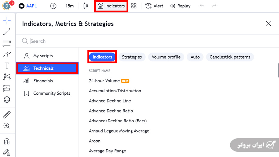Select the crosshair cursor tool
This screenshot has height=157, width=279.
[7, 21]
